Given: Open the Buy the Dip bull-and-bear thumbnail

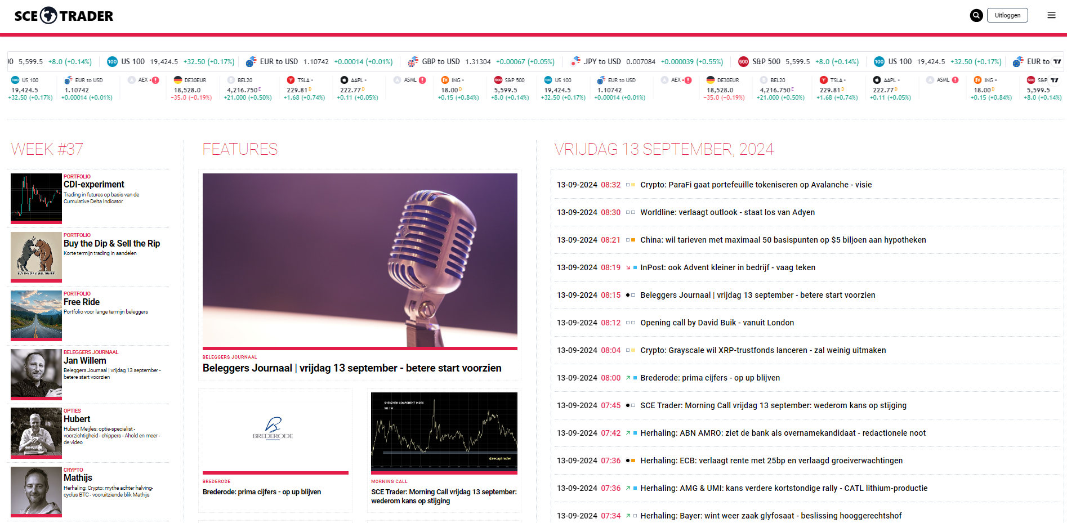Looking at the screenshot, I should 36,256.
